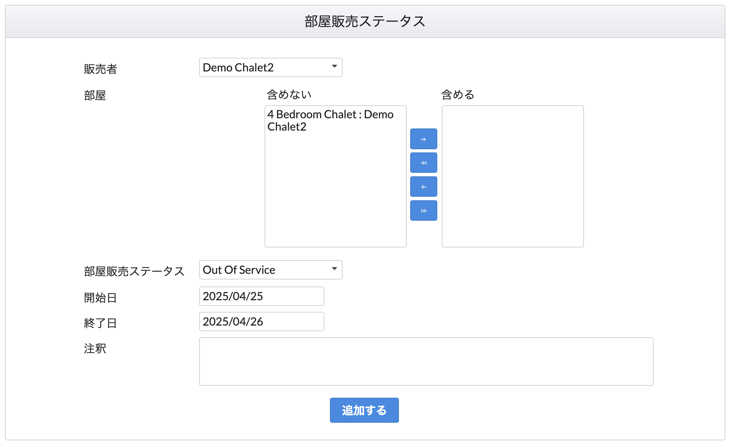Click the 含める list heading
Viewport: 731px width, 447px height.
point(458,95)
